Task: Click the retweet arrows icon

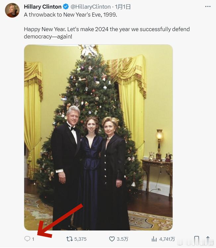Action: click(x=69, y=239)
